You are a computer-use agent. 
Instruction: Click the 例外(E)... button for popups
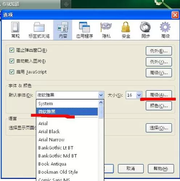tap(159, 51)
